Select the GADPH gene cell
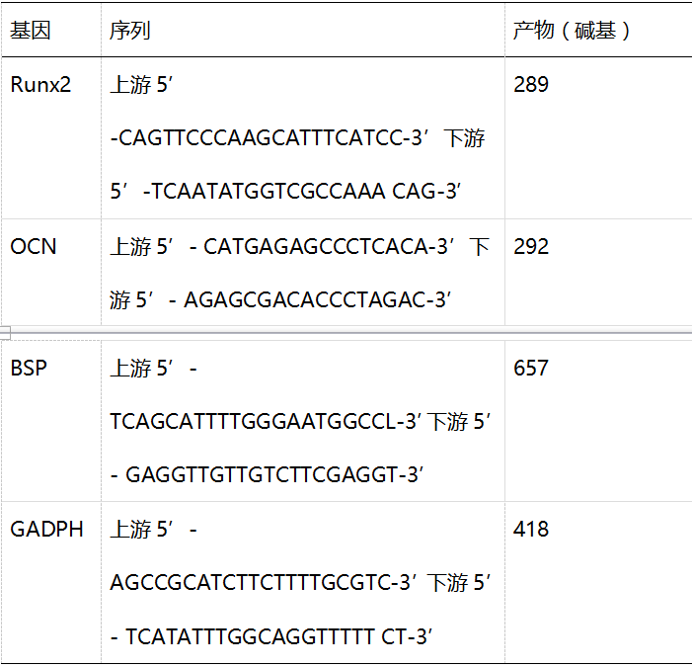 [x=47, y=530]
